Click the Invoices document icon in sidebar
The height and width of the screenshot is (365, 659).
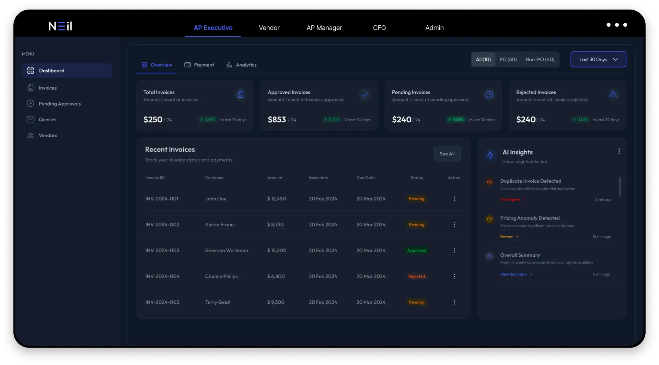(31, 88)
